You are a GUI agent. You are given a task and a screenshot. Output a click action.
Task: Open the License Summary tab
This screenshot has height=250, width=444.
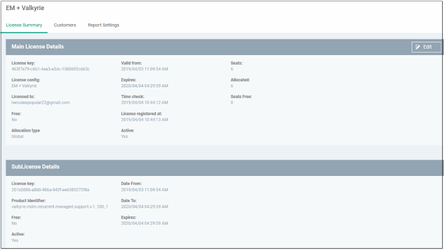pos(24,25)
